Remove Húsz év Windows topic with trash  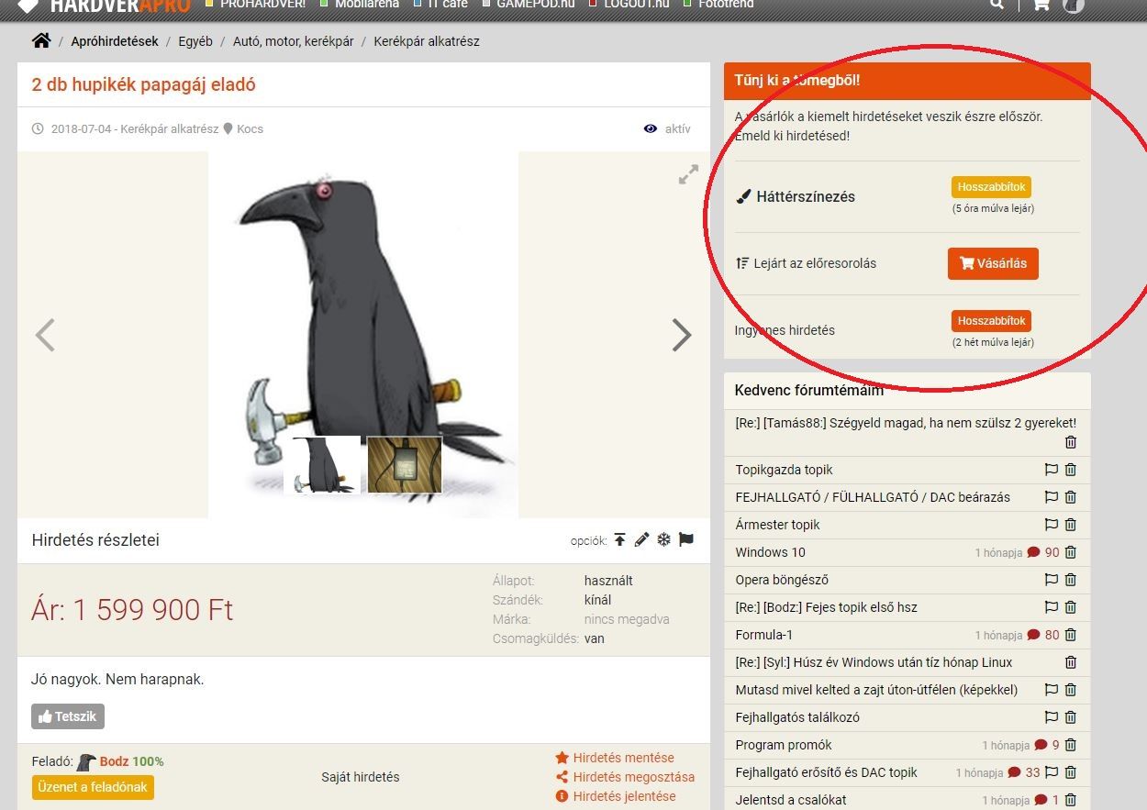click(1070, 662)
